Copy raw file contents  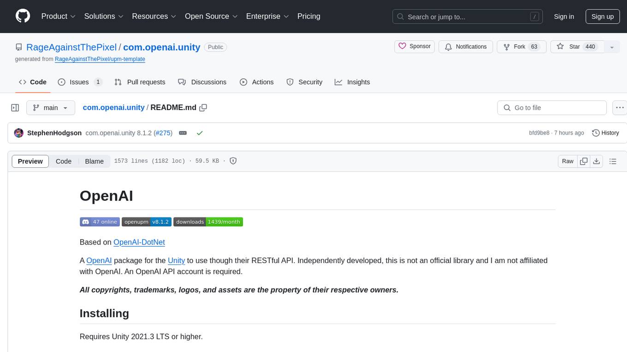584,161
